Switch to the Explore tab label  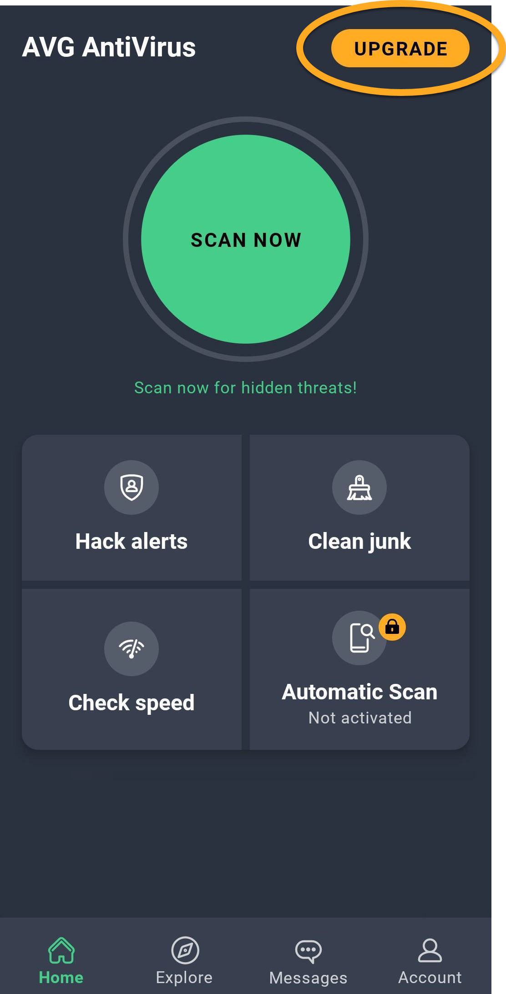coord(184,978)
